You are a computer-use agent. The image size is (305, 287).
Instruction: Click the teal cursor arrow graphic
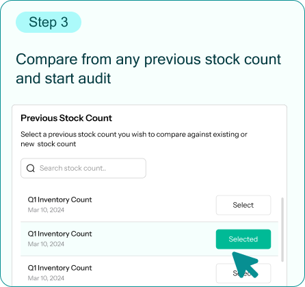(x=245, y=264)
